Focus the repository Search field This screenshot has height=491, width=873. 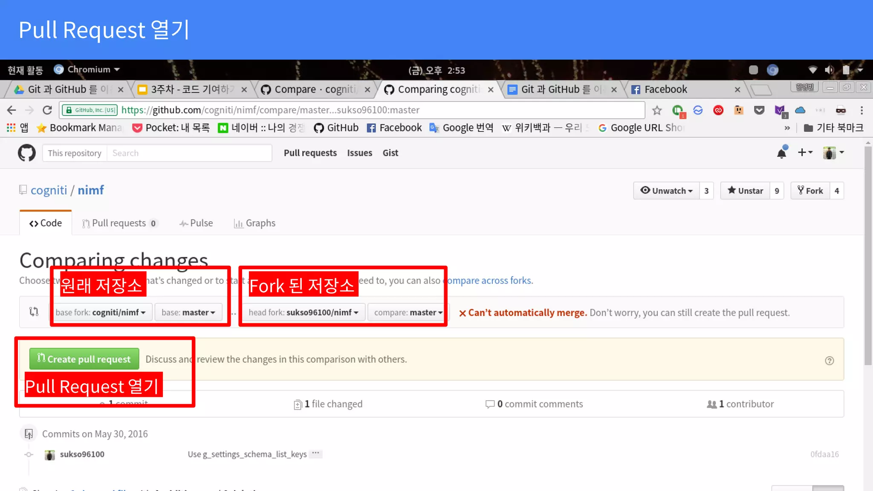[x=189, y=153]
